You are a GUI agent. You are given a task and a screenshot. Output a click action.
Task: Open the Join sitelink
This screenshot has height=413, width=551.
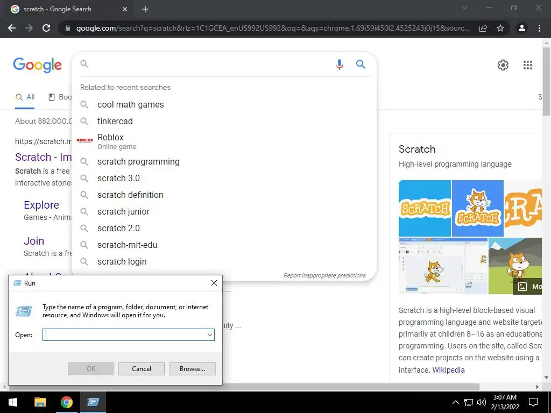(34, 241)
